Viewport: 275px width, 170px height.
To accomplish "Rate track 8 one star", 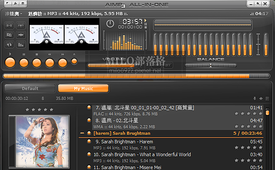I will click(x=236, y=126).
